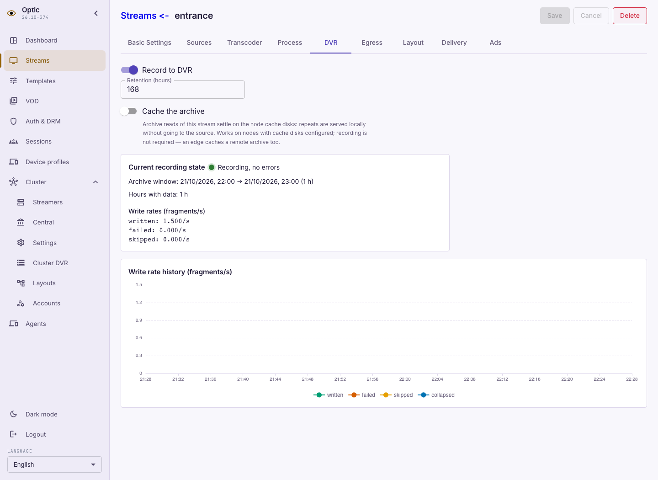Image resolution: width=658 pixels, height=480 pixels.
Task: Click the Sessions people icon
Action: click(14, 142)
